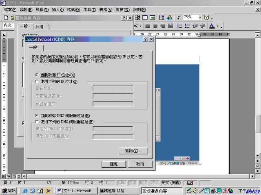Open the 75% zoom dropdown arrow
This screenshot has height=195, width=261.
(200, 17)
